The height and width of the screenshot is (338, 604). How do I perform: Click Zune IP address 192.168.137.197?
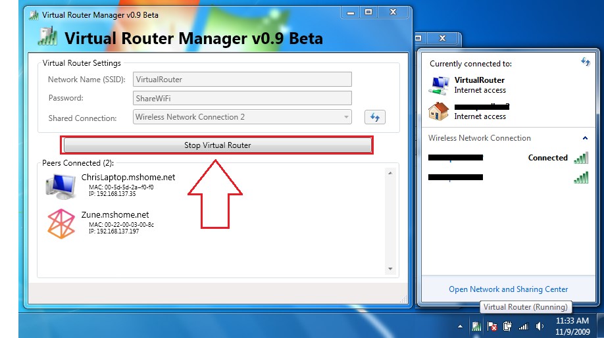click(114, 231)
